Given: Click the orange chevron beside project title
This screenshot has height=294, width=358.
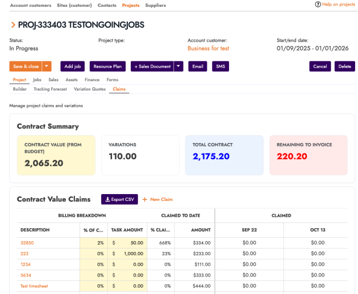Looking at the screenshot, I should (13, 25).
